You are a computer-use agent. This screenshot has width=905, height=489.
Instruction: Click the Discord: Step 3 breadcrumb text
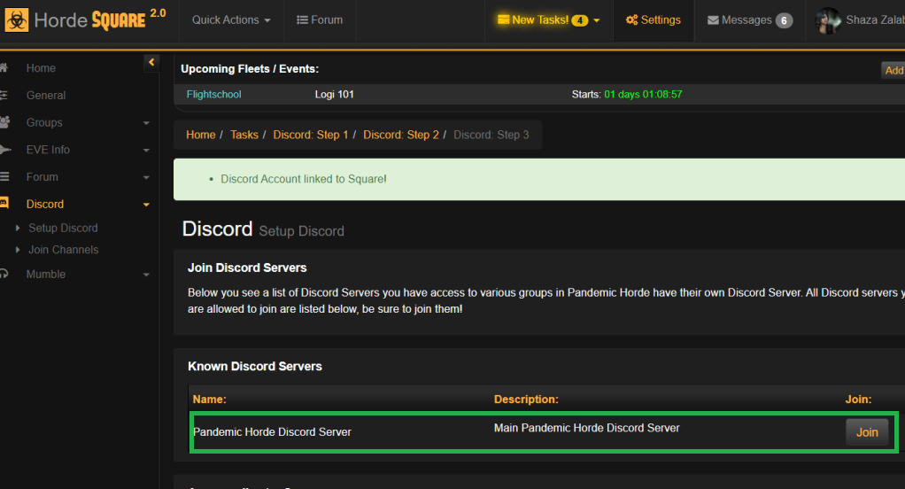tap(491, 135)
